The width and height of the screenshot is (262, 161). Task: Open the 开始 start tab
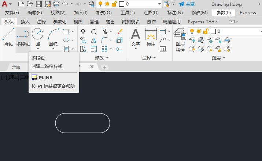tap(16, 67)
